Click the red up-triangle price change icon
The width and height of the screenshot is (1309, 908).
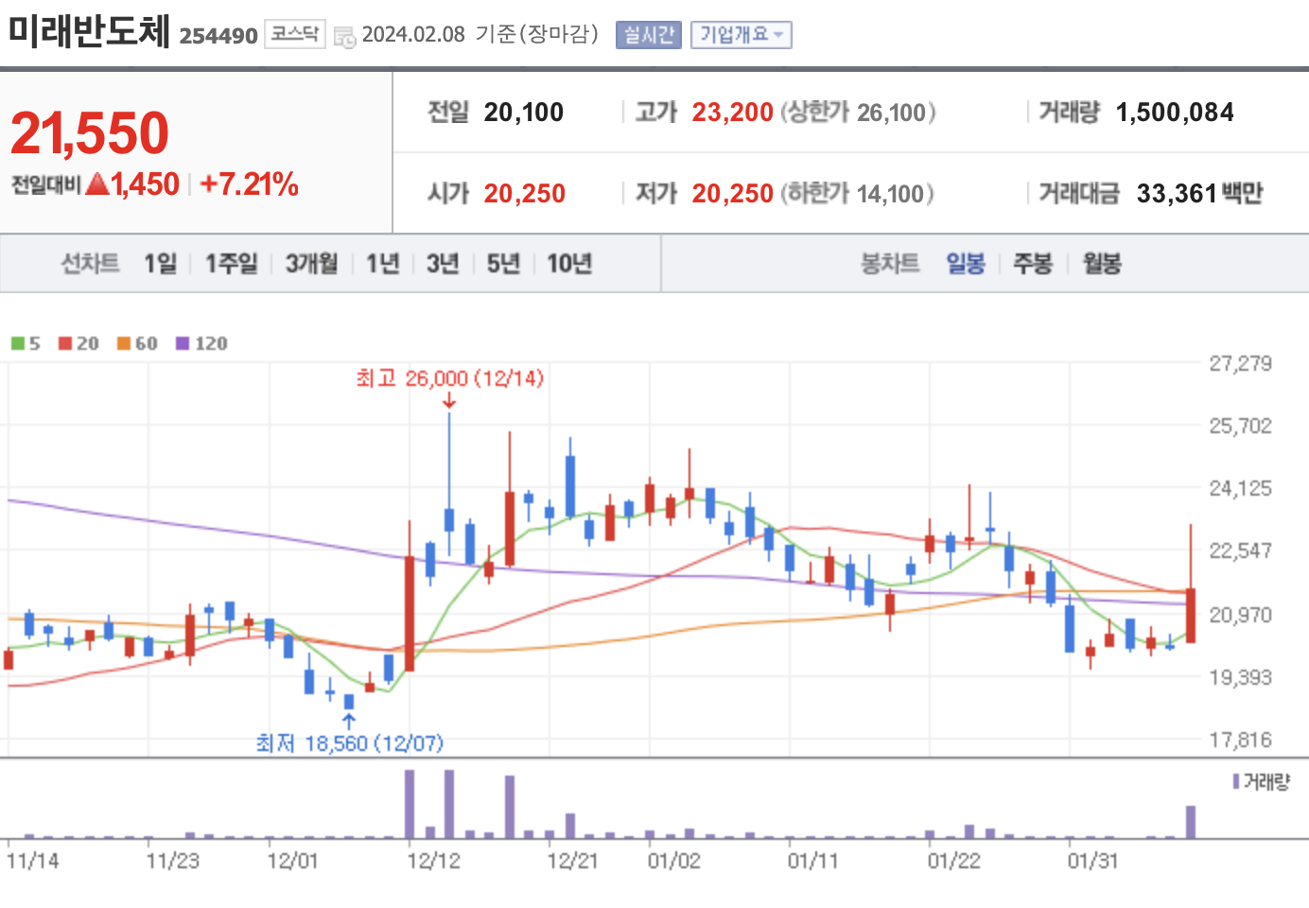(x=97, y=183)
